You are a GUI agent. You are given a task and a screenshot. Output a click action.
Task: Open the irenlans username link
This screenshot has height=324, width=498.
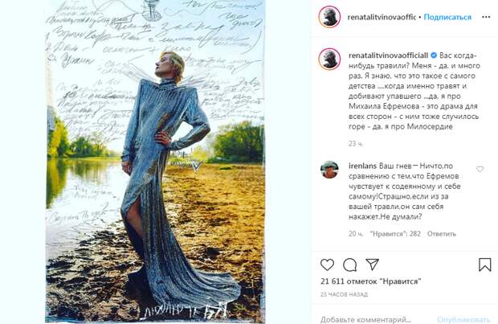[362, 166]
